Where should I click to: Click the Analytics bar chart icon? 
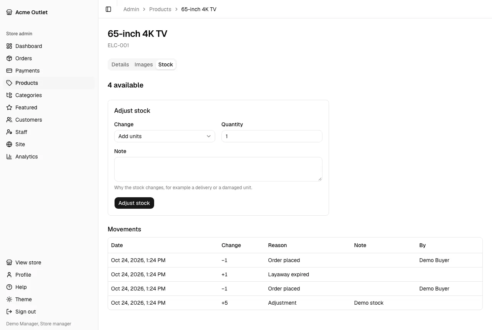click(9, 157)
